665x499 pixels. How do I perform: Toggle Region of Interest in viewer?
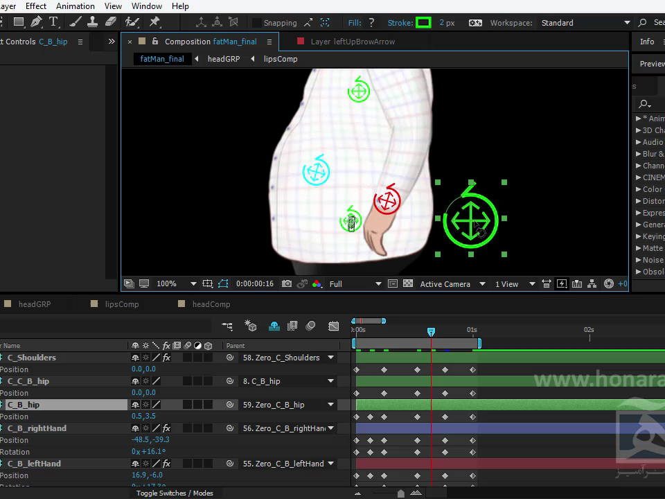[393, 283]
